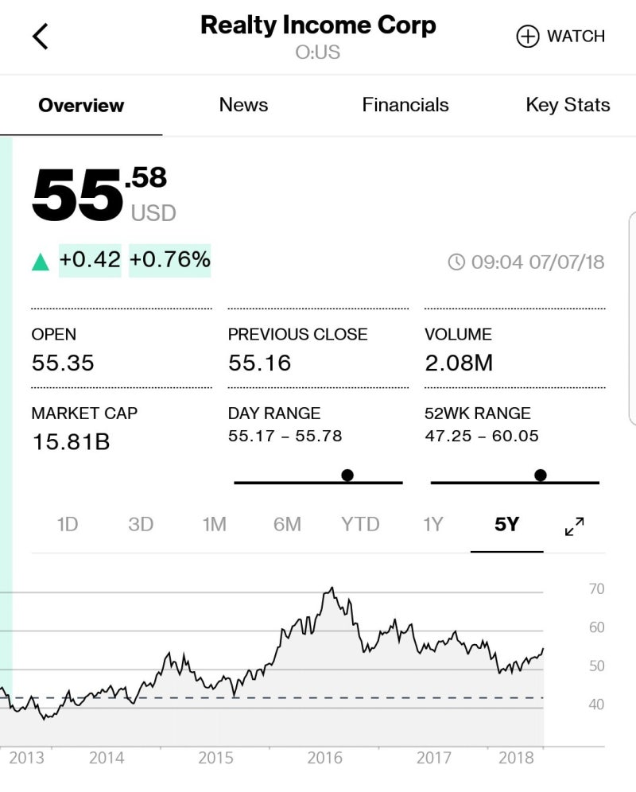Show year-to-date YTD chart
This screenshot has height=792, width=636.
tap(360, 525)
